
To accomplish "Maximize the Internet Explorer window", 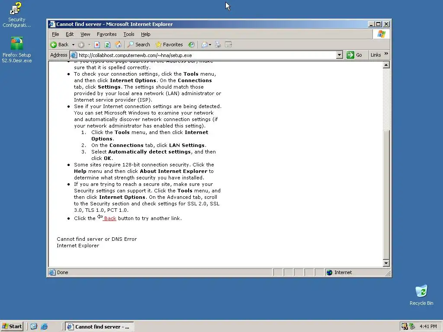I will coord(379,24).
